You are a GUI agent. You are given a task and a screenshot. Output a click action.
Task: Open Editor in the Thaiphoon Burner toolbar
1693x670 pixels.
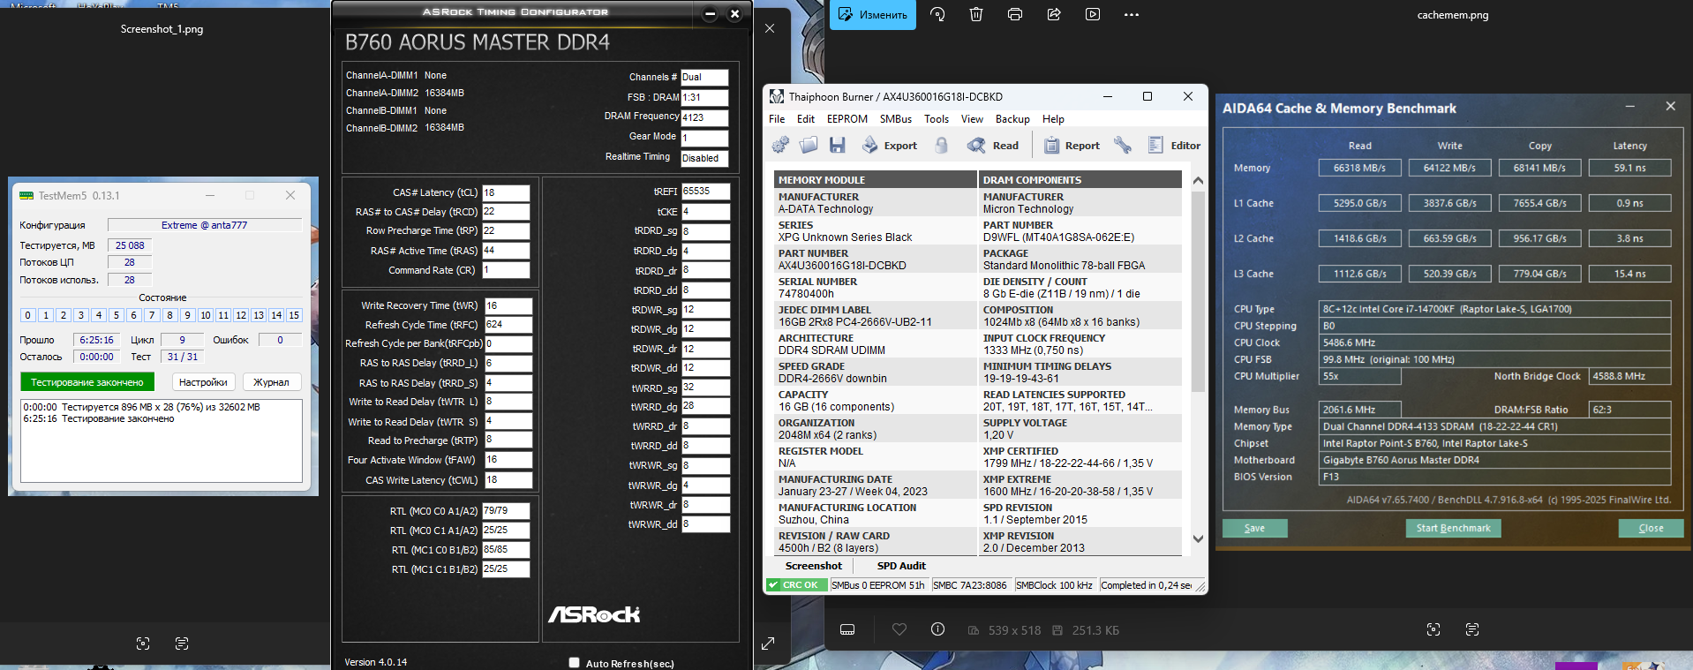[x=1174, y=145]
